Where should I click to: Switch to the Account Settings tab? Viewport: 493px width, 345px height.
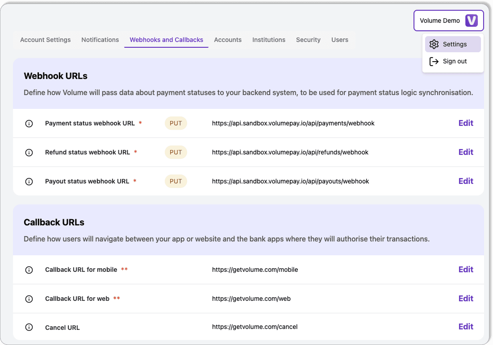tap(45, 40)
